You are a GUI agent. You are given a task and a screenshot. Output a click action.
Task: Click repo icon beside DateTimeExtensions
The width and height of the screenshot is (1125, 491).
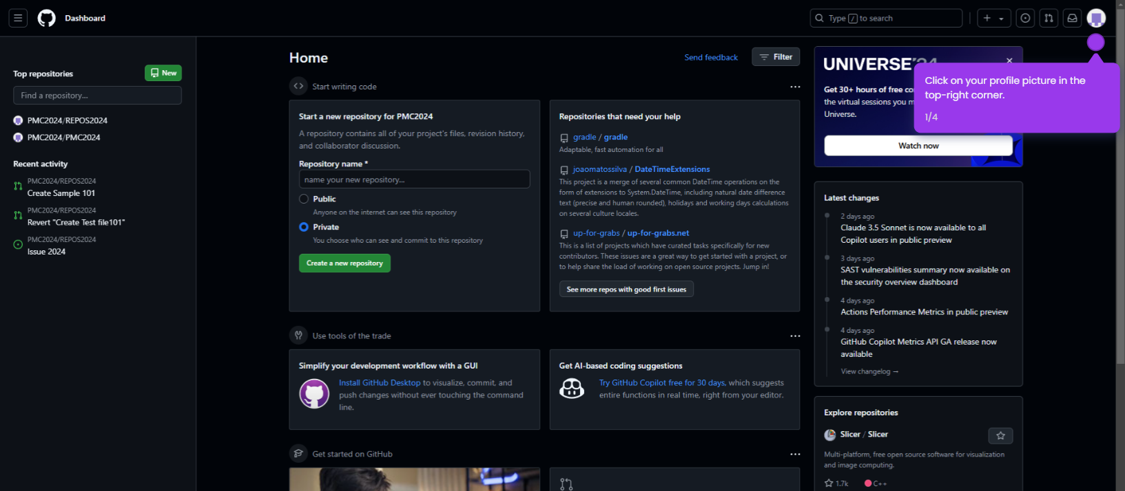(x=564, y=170)
